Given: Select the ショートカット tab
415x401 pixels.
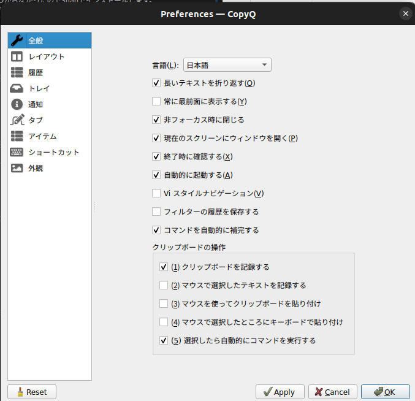Looking at the screenshot, I should [50, 152].
